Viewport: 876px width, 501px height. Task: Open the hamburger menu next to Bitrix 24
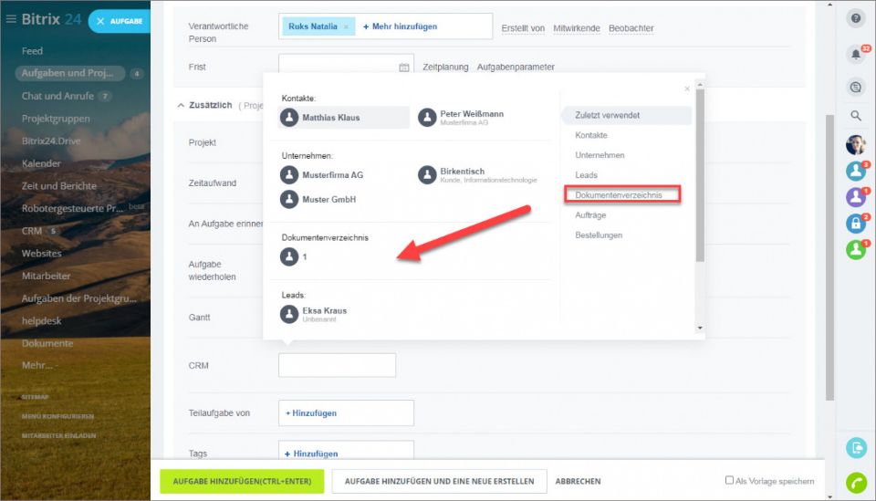[11, 19]
